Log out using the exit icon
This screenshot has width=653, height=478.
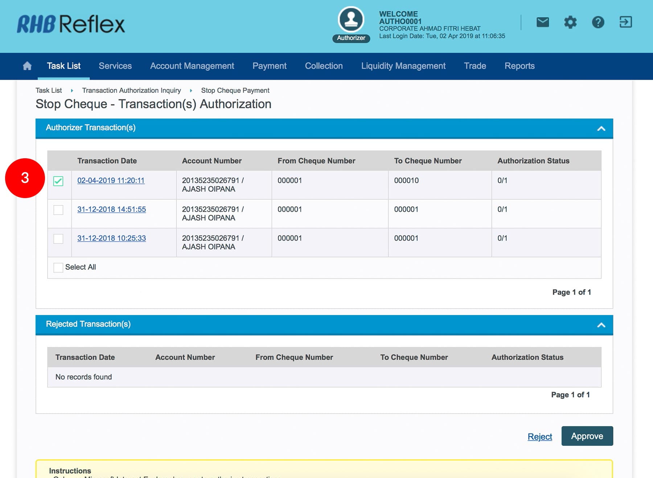pos(625,22)
